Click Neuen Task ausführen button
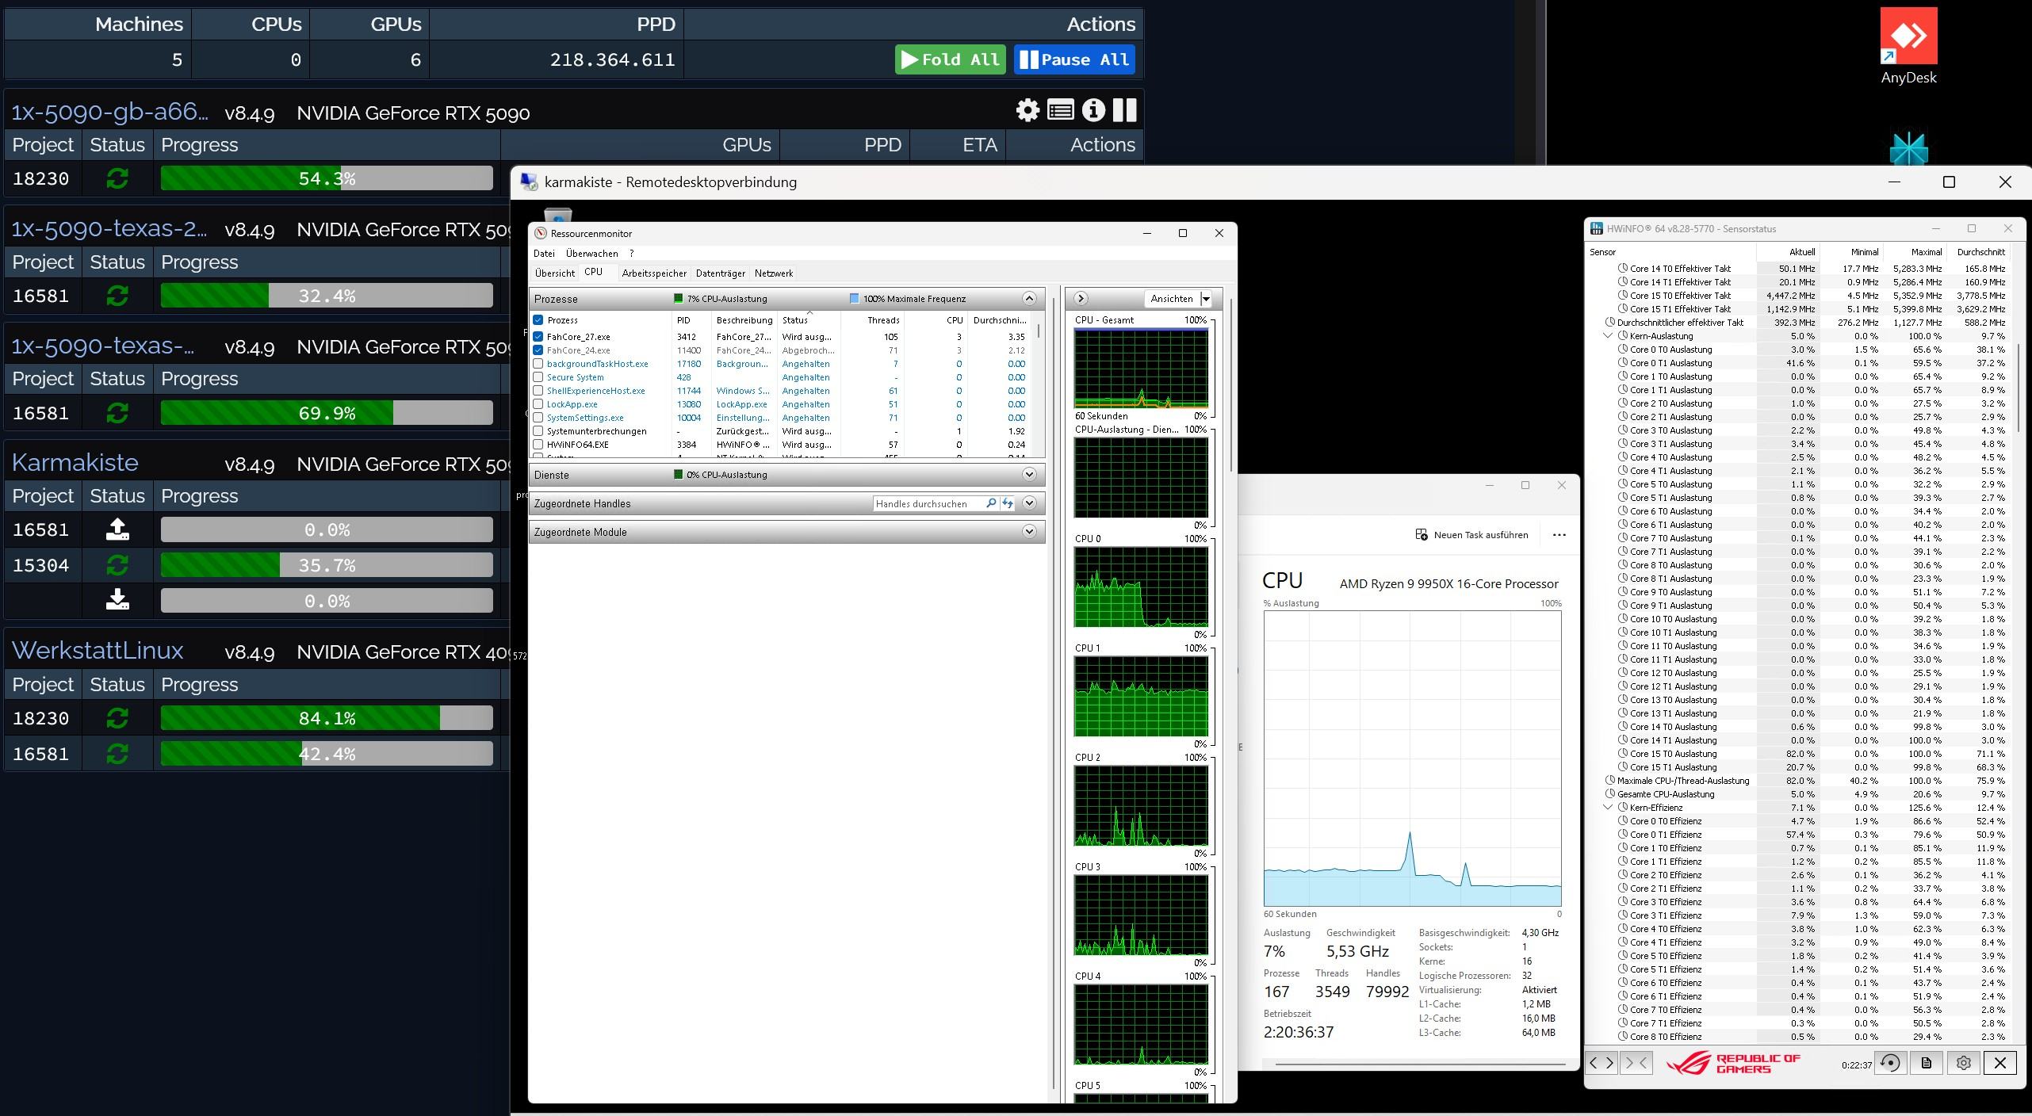The width and height of the screenshot is (2032, 1116). click(1471, 535)
